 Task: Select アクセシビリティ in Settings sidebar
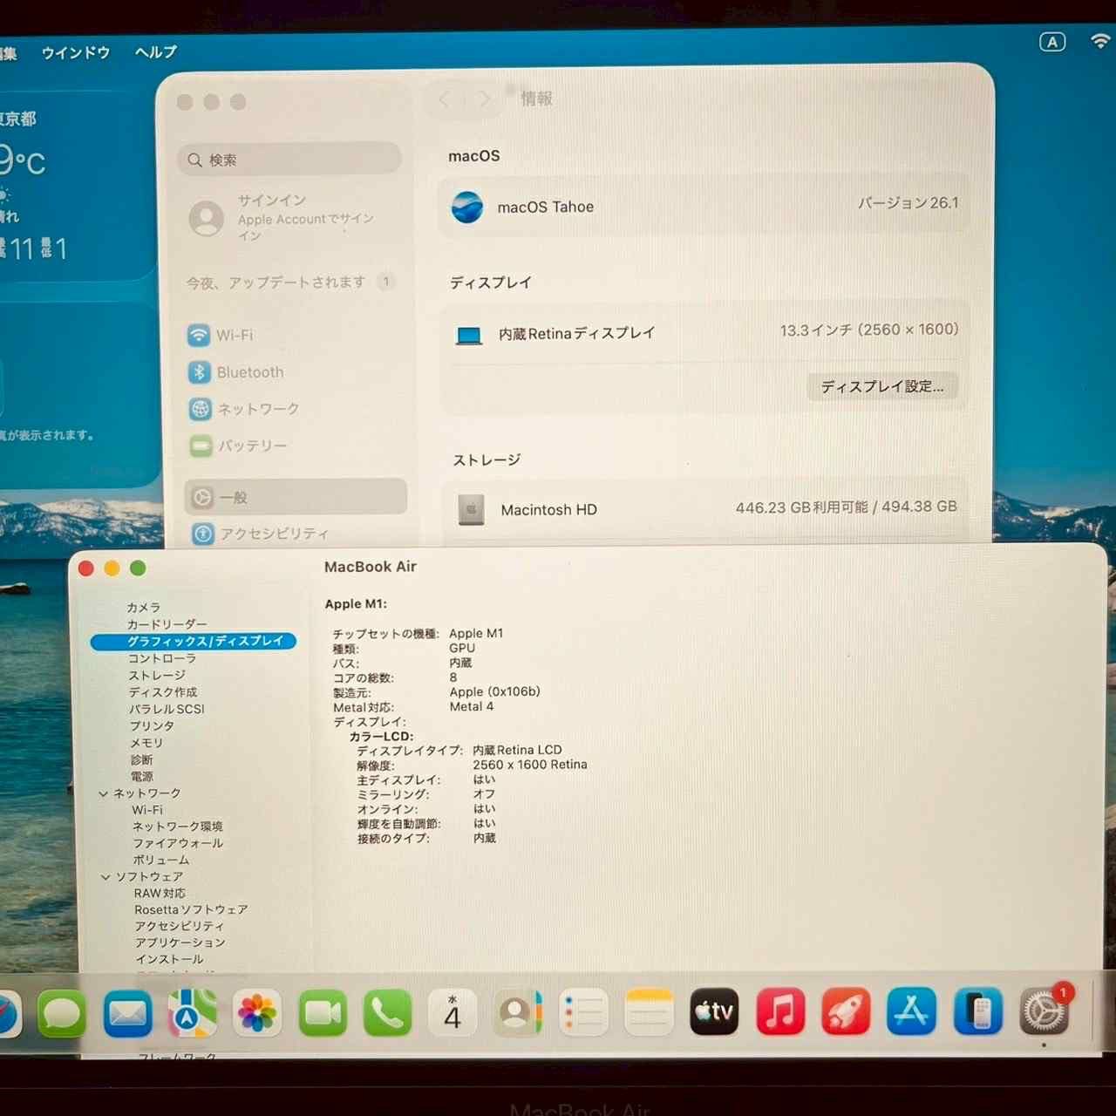[x=296, y=533]
